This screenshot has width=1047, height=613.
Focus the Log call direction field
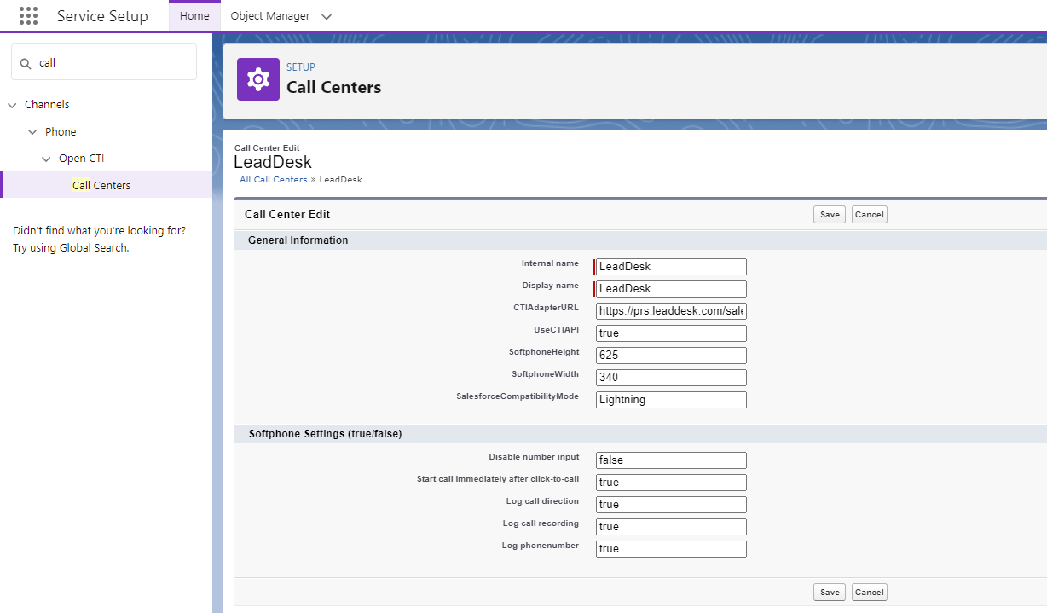(x=671, y=505)
